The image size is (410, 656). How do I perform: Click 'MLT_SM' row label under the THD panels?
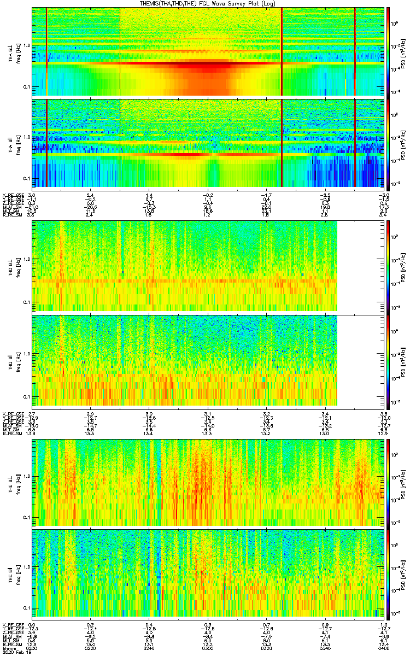pos(10,430)
